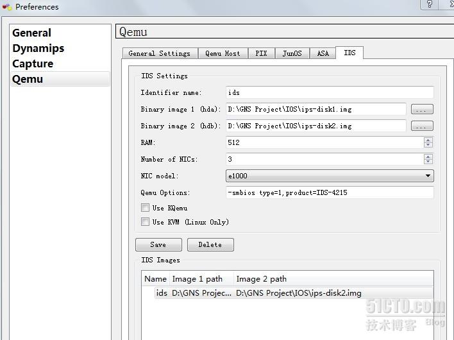Switch to the PIX tab
454x340 pixels.
(261, 53)
